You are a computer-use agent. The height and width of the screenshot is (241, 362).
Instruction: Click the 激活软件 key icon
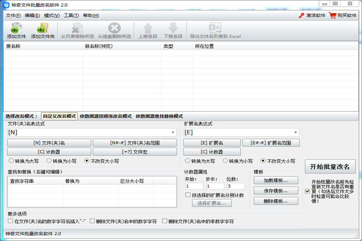pos(301,15)
